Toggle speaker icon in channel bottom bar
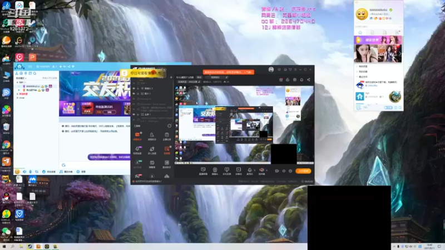This screenshot has height=250, width=445. [x=24, y=172]
